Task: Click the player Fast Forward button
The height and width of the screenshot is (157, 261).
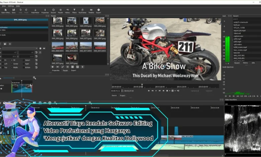Action: tap(160, 91)
